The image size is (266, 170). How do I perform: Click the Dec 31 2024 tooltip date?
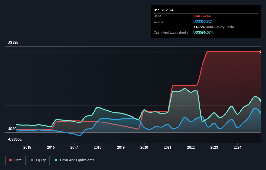coord(164,10)
